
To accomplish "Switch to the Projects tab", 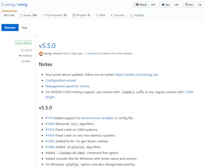I will coord(81,15).
